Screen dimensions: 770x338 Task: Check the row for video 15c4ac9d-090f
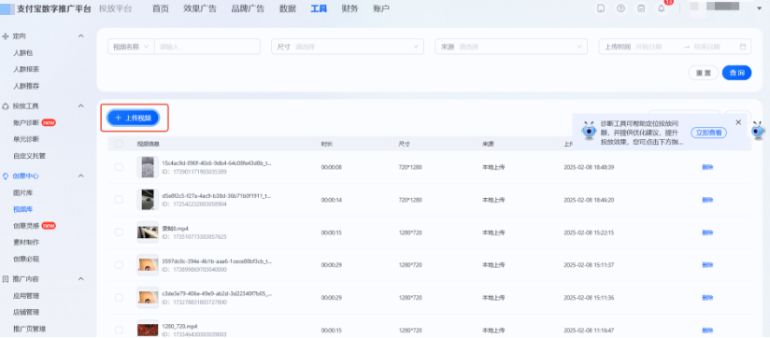[x=119, y=167]
